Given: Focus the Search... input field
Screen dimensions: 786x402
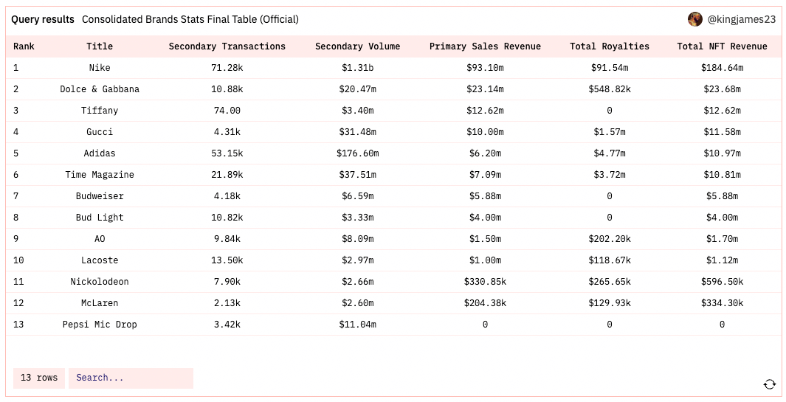Looking at the screenshot, I should (x=131, y=378).
